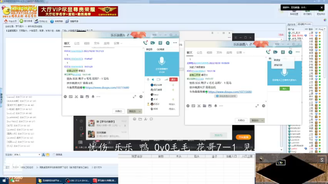328x184 pixels.
Task: Click the 乐乐 五 chat message input field
Action: click(104, 103)
